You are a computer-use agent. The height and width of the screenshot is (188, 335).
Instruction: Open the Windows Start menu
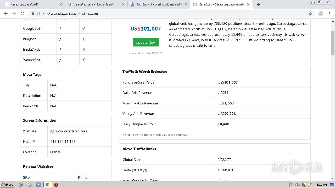tap(7, 184)
